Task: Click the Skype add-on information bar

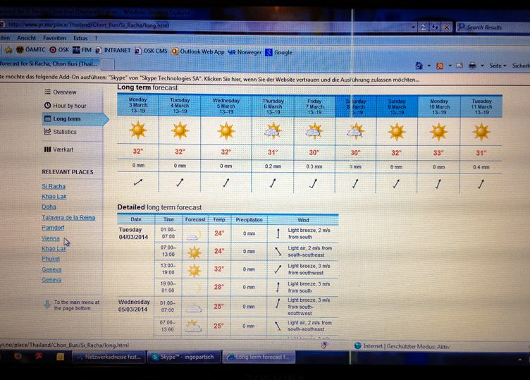Action: 265,78
